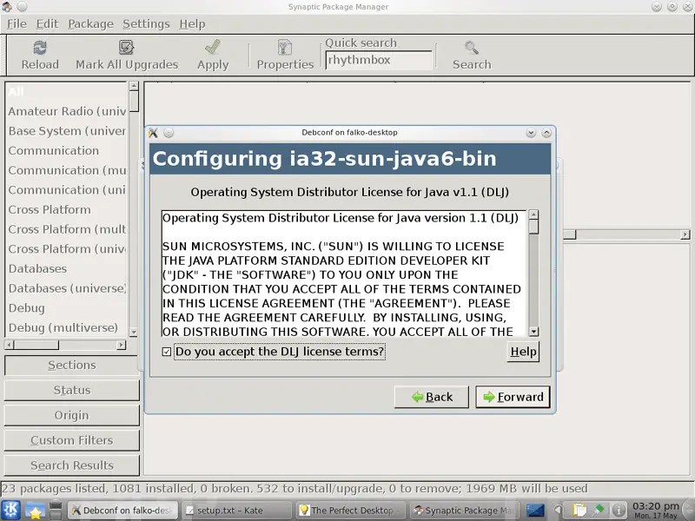Click sections list scroll-down arrow
Viewport: 695px width, 521px height.
click(134, 332)
